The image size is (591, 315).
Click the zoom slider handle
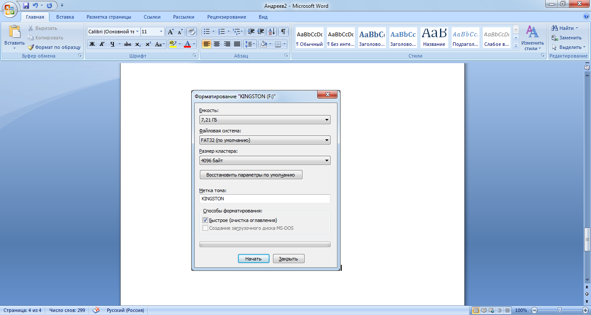pyautogui.click(x=559, y=310)
